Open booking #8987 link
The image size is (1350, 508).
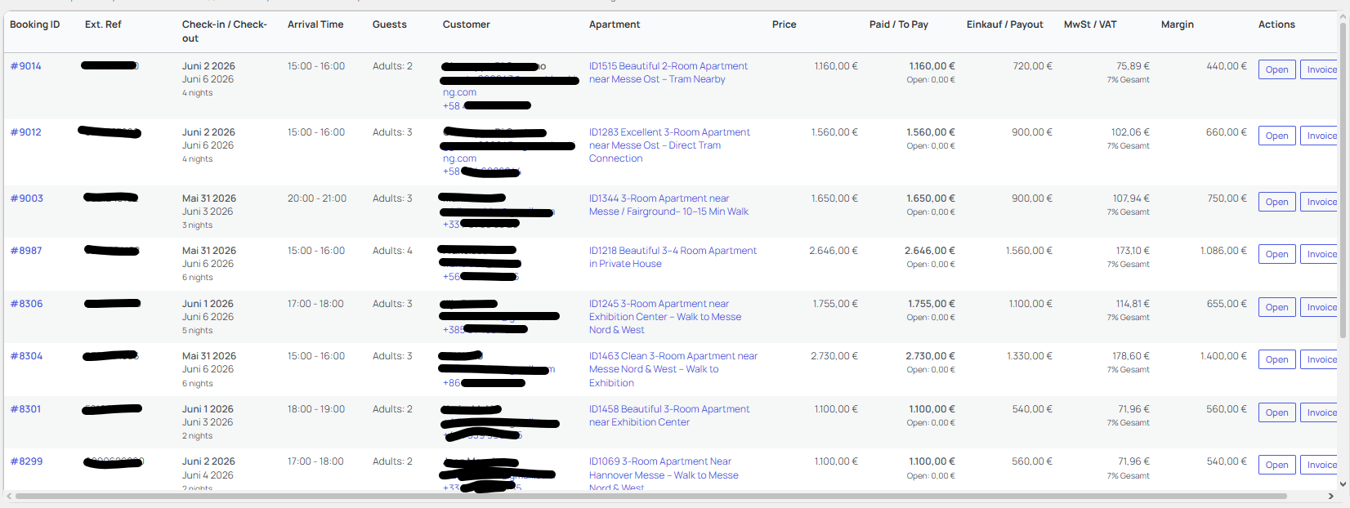pyautogui.click(x=25, y=251)
